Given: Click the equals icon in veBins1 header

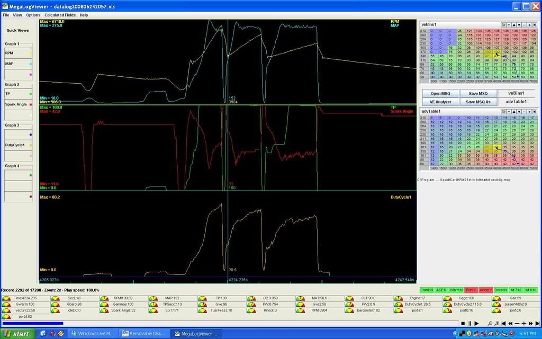Looking at the screenshot, I should (x=509, y=25).
